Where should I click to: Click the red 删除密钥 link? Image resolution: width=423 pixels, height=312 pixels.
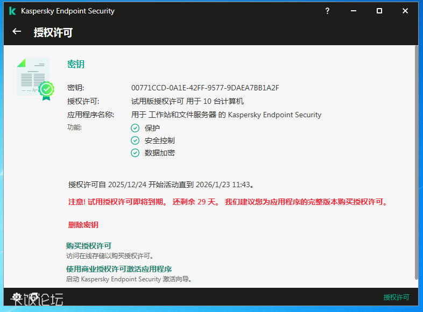point(83,225)
